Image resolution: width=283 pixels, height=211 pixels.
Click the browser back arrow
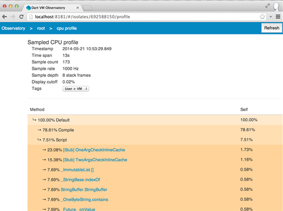click(x=4, y=17)
